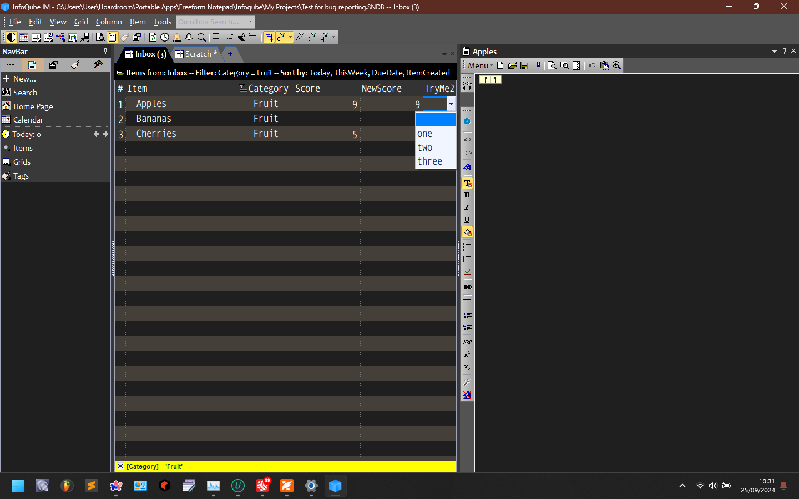The image size is (799, 499).
Task: Click the tag icon in main toolbar
Action: 125,37
